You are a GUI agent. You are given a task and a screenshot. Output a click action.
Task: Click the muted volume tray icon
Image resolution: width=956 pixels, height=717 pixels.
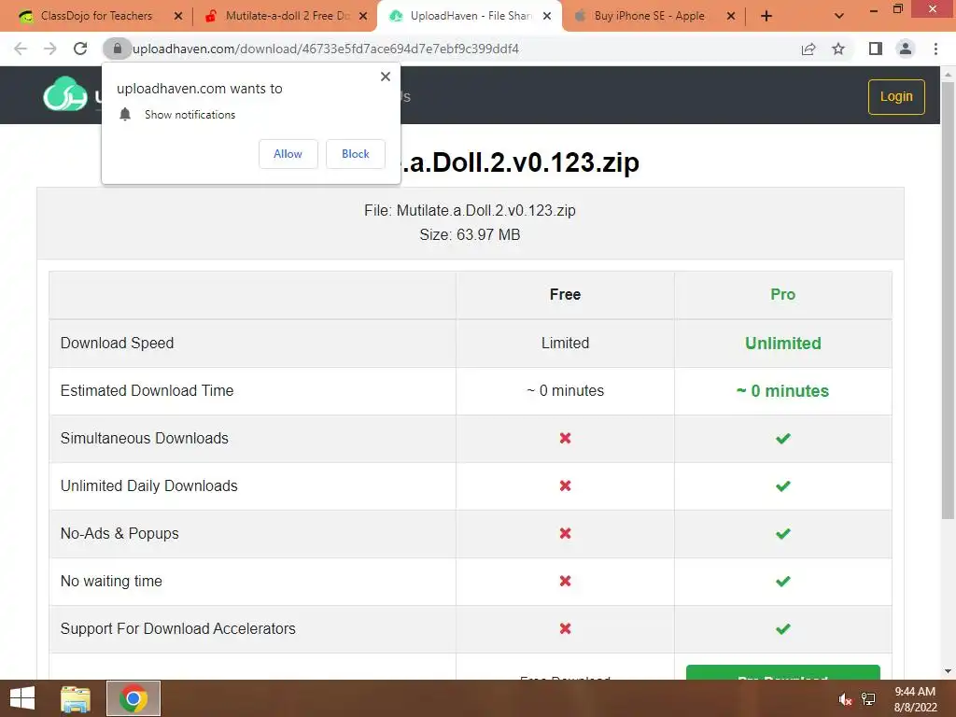[x=844, y=699]
